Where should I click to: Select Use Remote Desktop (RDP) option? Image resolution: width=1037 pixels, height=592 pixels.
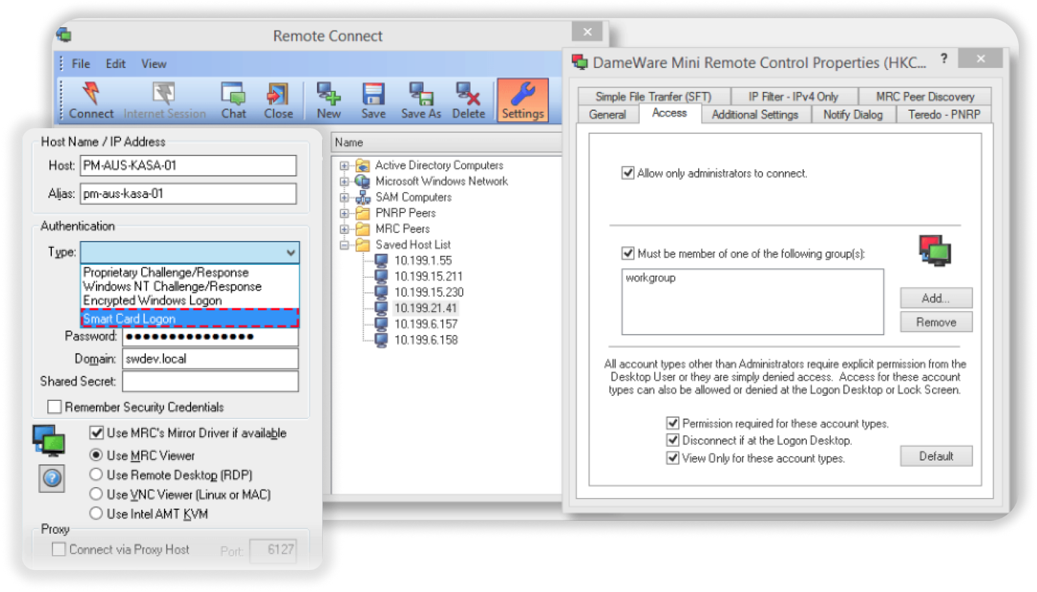click(x=96, y=474)
